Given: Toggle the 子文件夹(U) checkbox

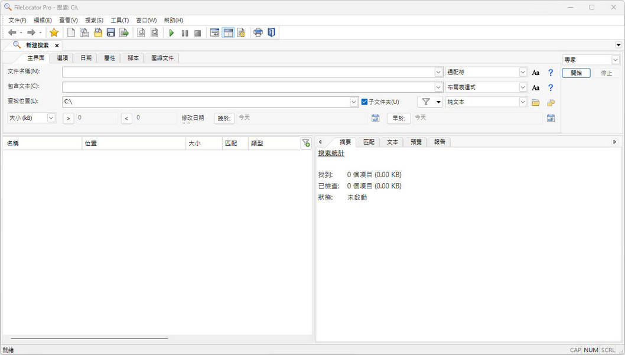Looking at the screenshot, I should pyautogui.click(x=364, y=101).
